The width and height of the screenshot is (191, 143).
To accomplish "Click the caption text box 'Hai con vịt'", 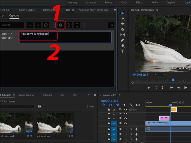I will coord(65,37).
